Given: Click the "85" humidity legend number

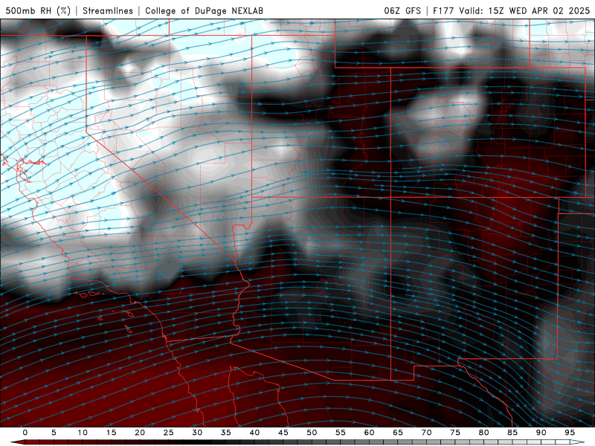Looking at the screenshot, I should click(x=512, y=433).
